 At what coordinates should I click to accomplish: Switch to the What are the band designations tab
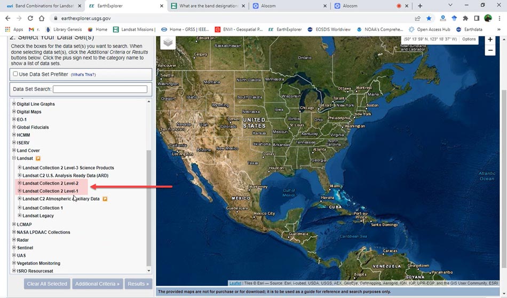click(x=208, y=6)
